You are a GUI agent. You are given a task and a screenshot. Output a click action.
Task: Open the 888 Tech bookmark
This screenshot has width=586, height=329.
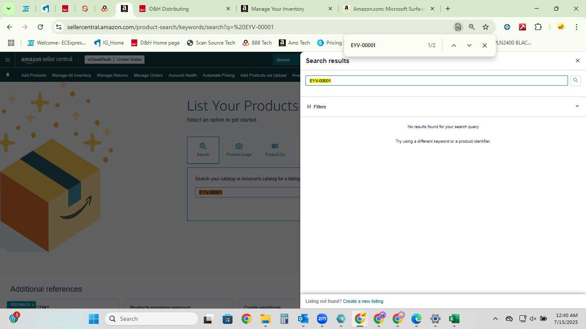point(257,43)
